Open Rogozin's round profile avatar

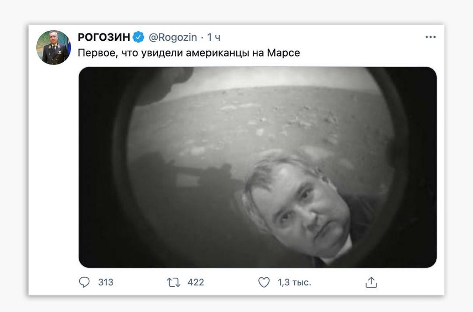tap(53, 47)
